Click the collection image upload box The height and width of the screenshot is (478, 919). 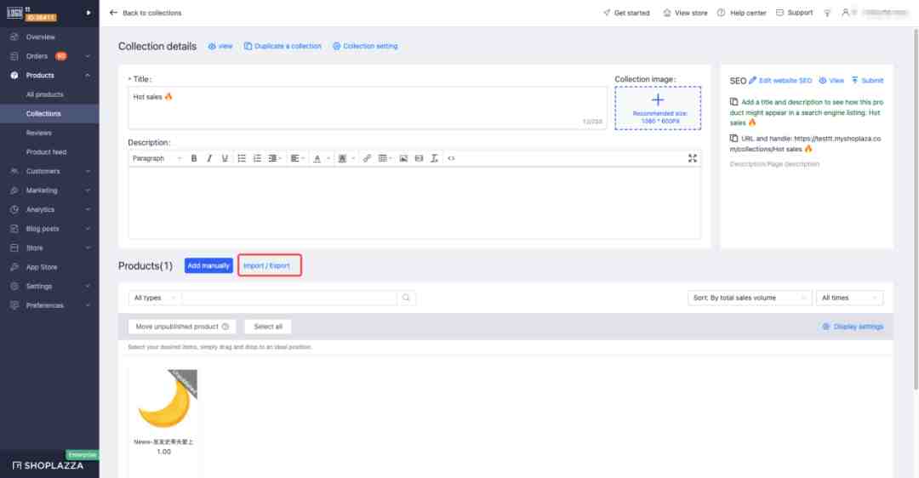(658, 108)
